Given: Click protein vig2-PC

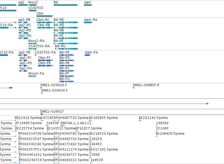Looking at the screenshot, I should (x=26, y=58).
